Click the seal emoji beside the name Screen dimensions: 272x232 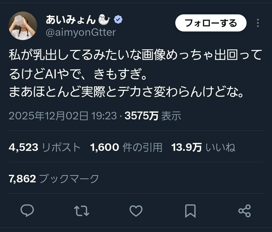(104, 20)
